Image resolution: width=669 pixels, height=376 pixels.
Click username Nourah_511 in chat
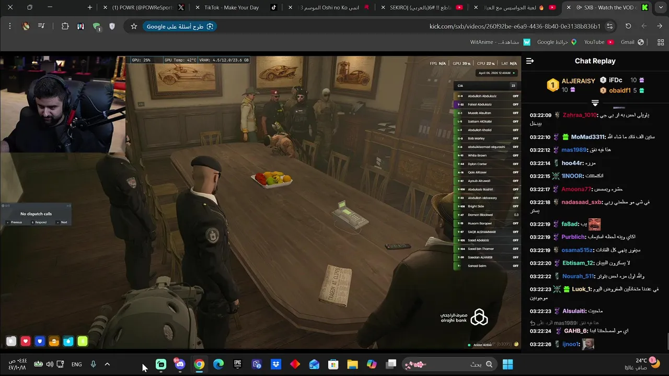point(578,276)
